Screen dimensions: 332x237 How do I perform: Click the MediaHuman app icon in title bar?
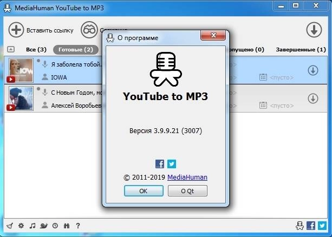tap(8, 8)
